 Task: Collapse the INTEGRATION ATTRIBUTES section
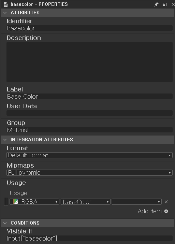pos(5,140)
